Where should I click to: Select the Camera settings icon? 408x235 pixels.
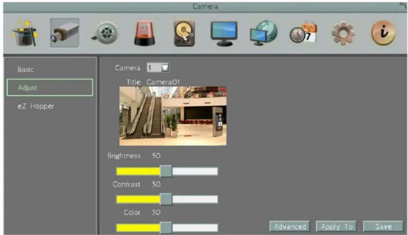click(65, 33)
